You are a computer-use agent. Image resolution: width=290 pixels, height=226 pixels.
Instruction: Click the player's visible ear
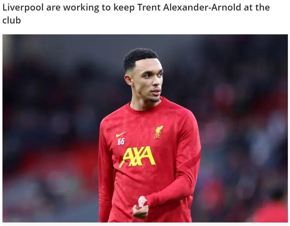coord(128,80)
